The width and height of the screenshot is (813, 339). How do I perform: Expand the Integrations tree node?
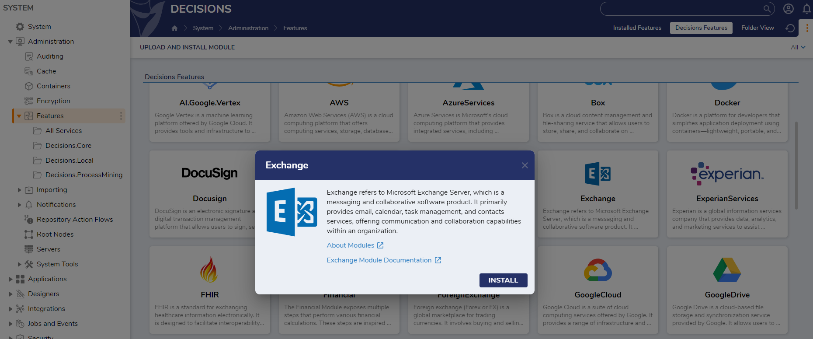pos(10,309)
